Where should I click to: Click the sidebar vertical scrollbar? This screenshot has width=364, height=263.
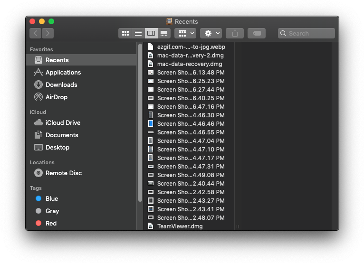140,123
